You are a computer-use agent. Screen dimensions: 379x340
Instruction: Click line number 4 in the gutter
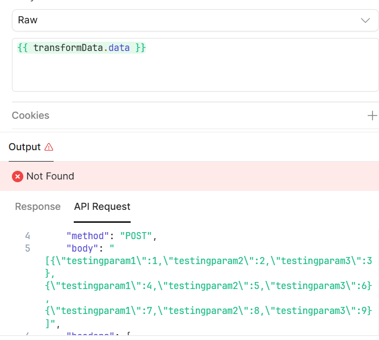pos(28,236)
